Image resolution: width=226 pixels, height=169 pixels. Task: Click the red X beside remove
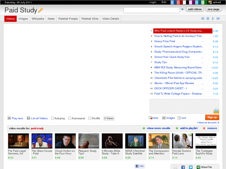coord(204,128)
